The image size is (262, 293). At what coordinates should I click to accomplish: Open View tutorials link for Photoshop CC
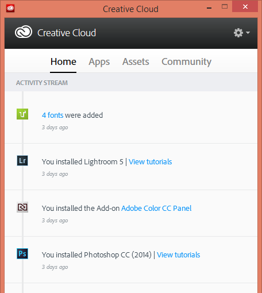click(x=178, y=255)
